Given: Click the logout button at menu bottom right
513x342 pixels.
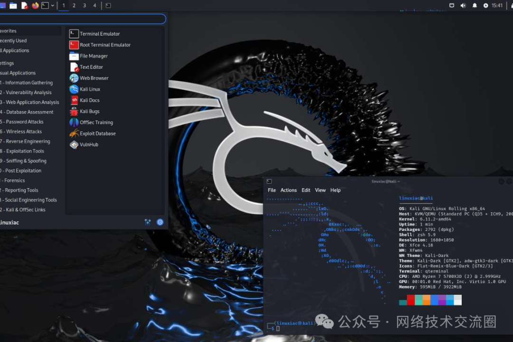Looking at the screenshot, I should click(x=160, y=222).
